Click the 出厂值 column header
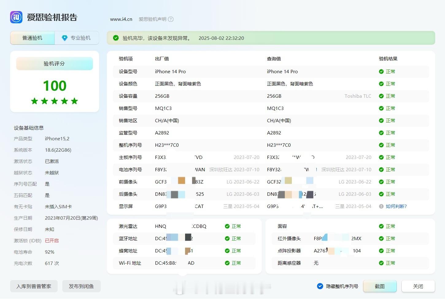 [162, 59]
